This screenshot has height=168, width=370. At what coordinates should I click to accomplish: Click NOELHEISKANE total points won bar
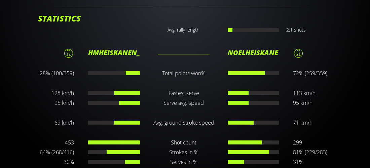pos(253,73)
